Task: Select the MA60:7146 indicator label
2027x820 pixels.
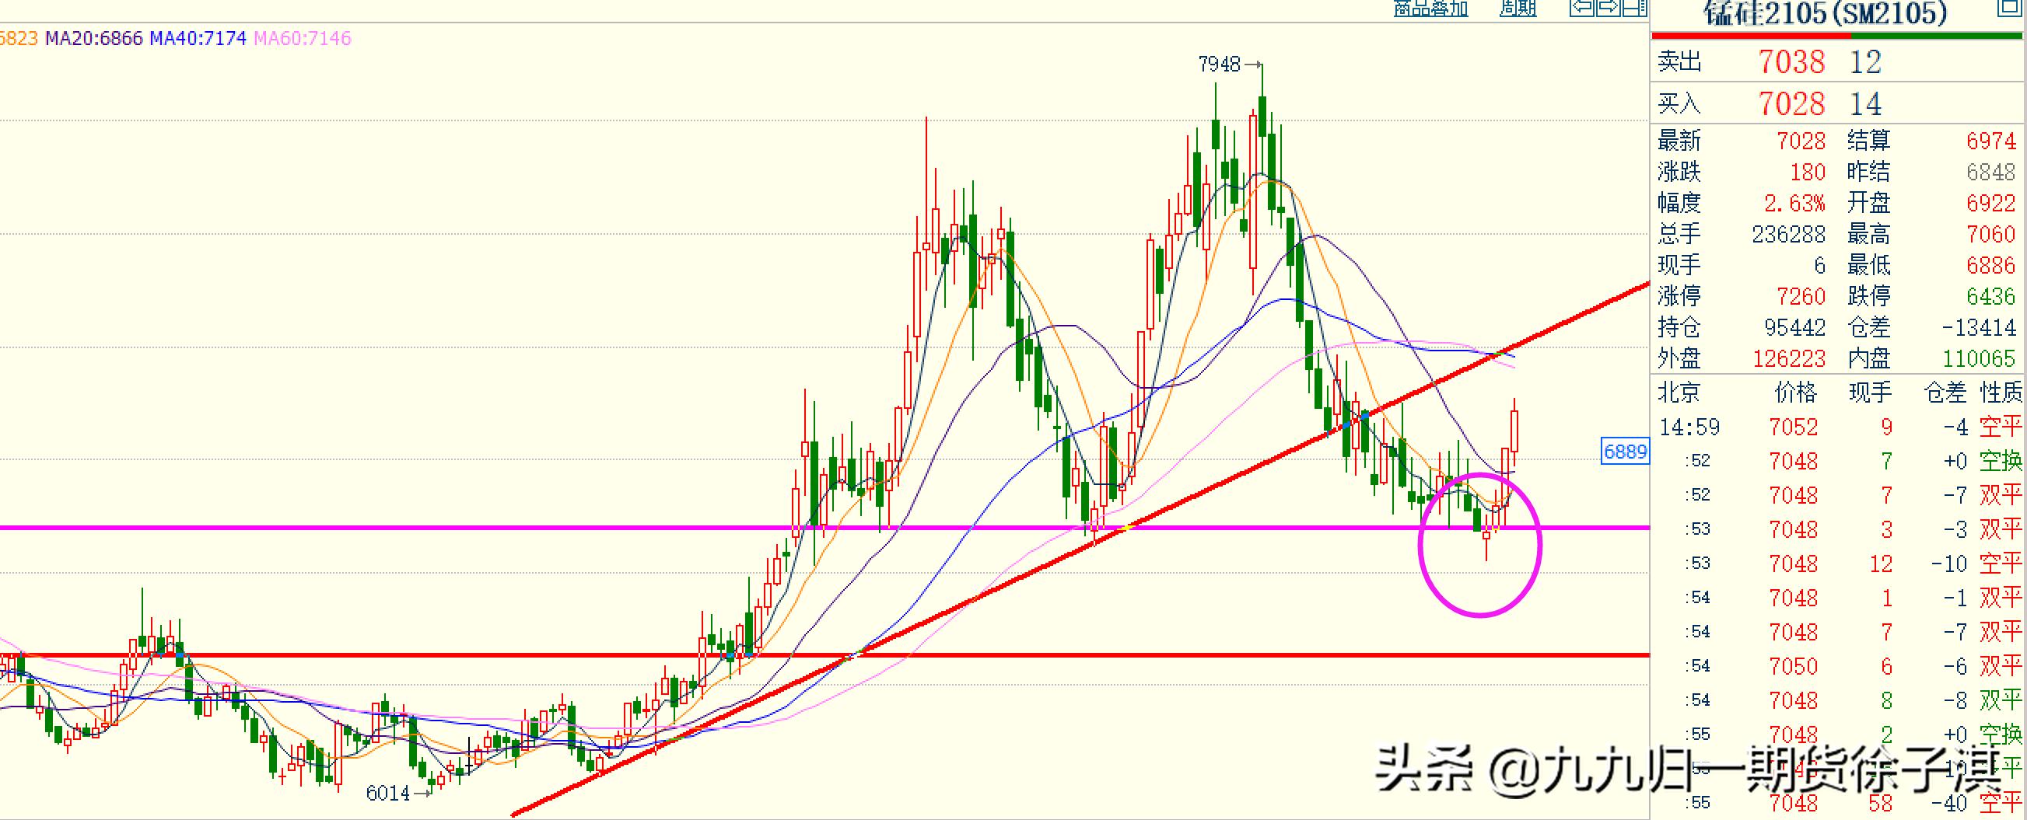Action: 302,39
